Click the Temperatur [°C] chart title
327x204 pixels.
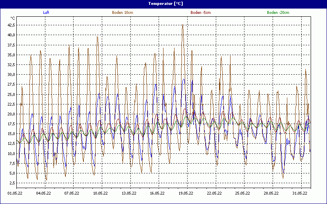click(x=166, y=3)
